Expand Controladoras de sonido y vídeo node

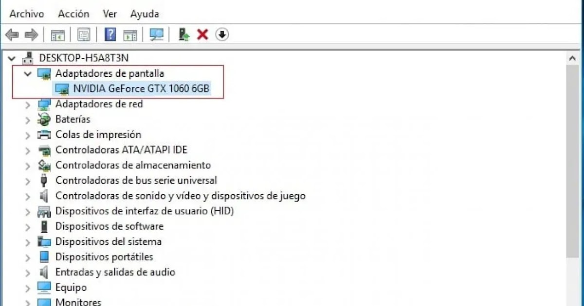pos(28,196)
